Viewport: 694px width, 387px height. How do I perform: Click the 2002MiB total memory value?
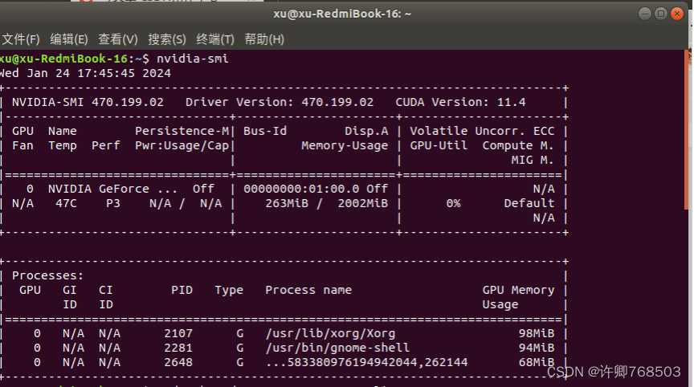(x=363, y=203)
